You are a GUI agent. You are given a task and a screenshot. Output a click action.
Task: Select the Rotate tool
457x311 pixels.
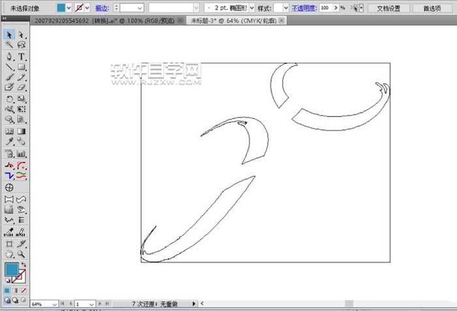coord(9,99)
